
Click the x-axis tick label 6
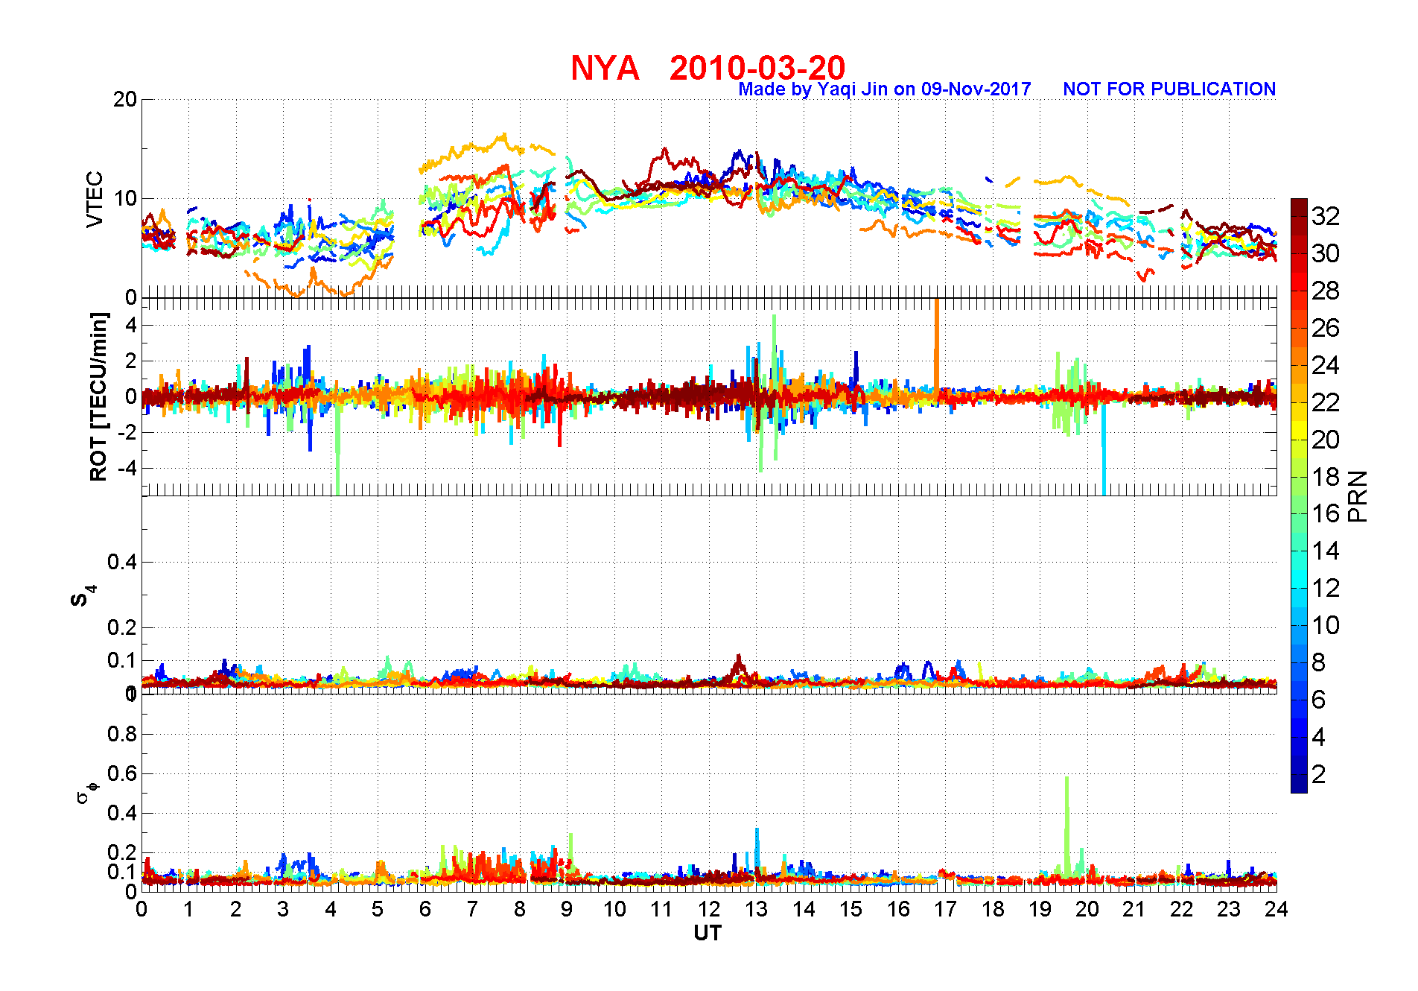coord(425,909)
